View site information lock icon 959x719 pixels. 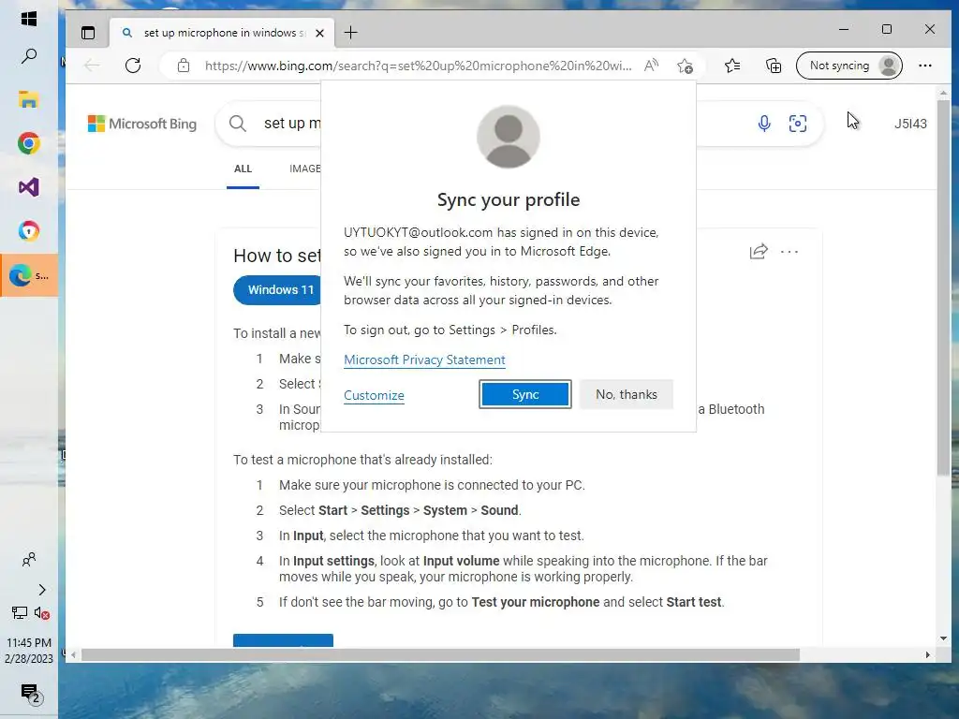(184, 66)
